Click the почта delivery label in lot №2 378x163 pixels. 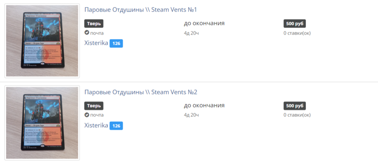tap(97, 115)
